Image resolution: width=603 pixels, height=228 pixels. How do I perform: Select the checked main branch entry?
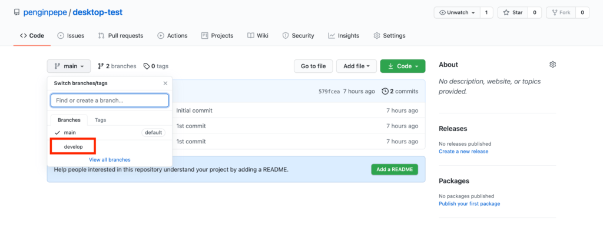[110, 132]
